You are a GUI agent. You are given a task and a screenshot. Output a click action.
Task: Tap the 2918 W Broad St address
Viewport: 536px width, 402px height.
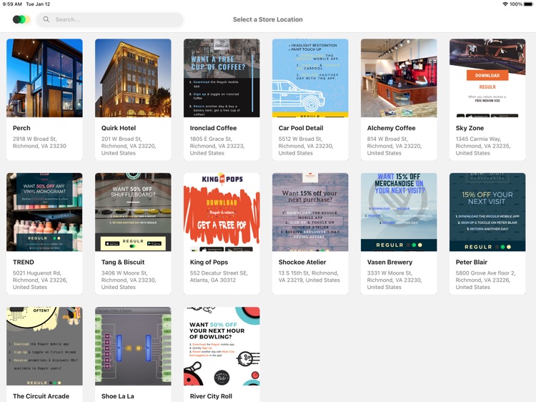tap(39, 142)
